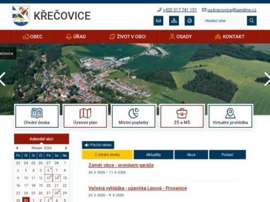Click the cloud icon beside OBEC

click(26, 37)
